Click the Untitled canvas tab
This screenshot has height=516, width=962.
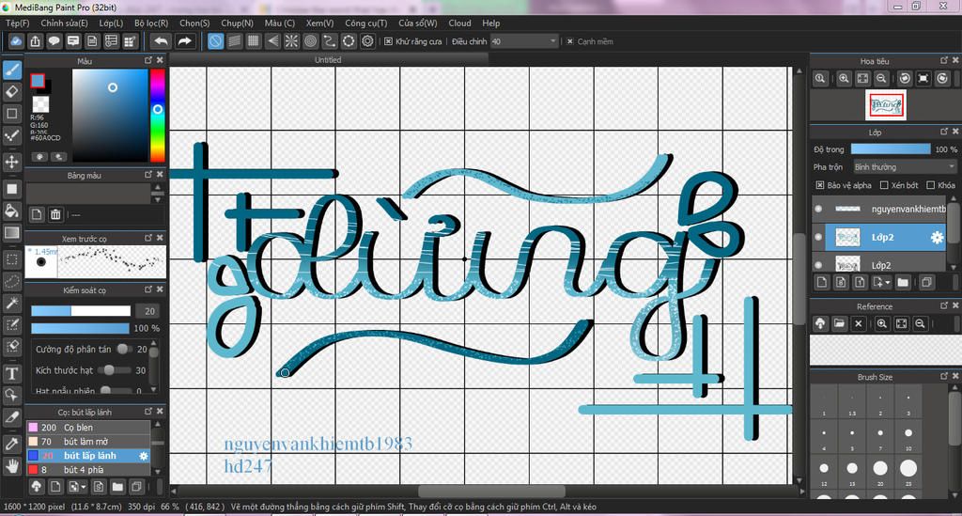[x=328, y=59]
